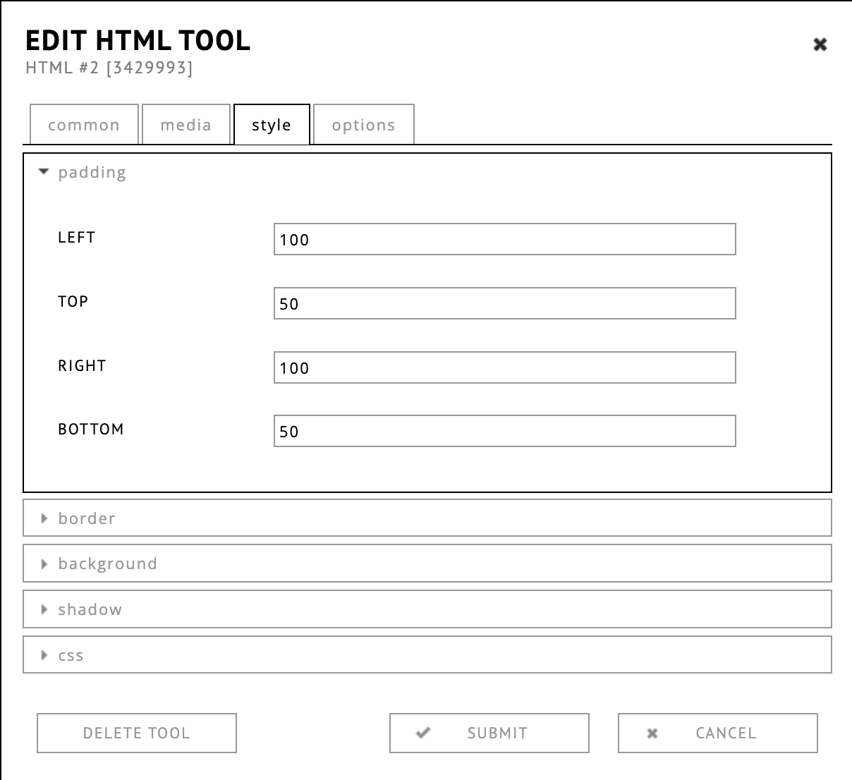The height and width of the screenshot is (780, 852).
Task: Select the Right padding input field
Action: (504, 367)
